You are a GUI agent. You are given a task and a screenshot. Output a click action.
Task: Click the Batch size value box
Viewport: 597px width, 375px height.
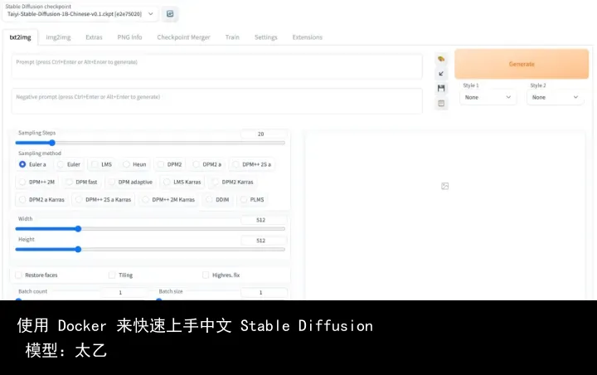point(264,292)
